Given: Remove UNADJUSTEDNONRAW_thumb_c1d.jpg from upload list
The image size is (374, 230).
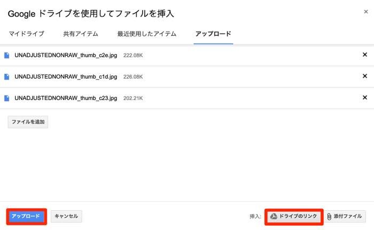Looking at the screenshot, I should click(365, 76).
